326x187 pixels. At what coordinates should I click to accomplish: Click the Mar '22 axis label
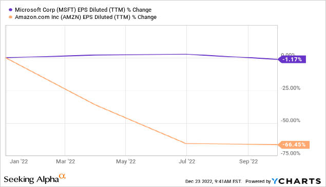point(66,161)
